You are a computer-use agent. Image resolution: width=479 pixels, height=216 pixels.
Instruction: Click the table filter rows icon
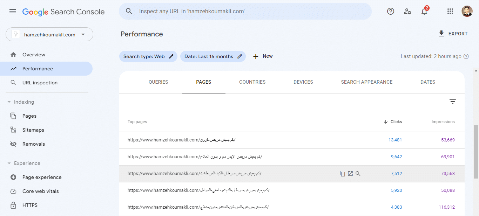453,102
